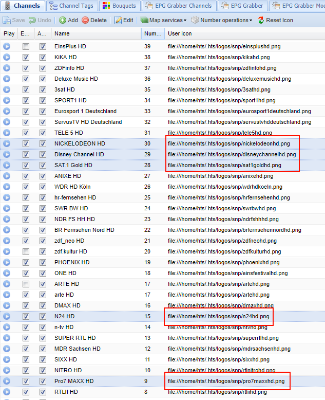Viewport: 325px width, 400px height.
Task: Play the ANIXE HD channel
Action: pyautogui.click(x=7, y=176)
